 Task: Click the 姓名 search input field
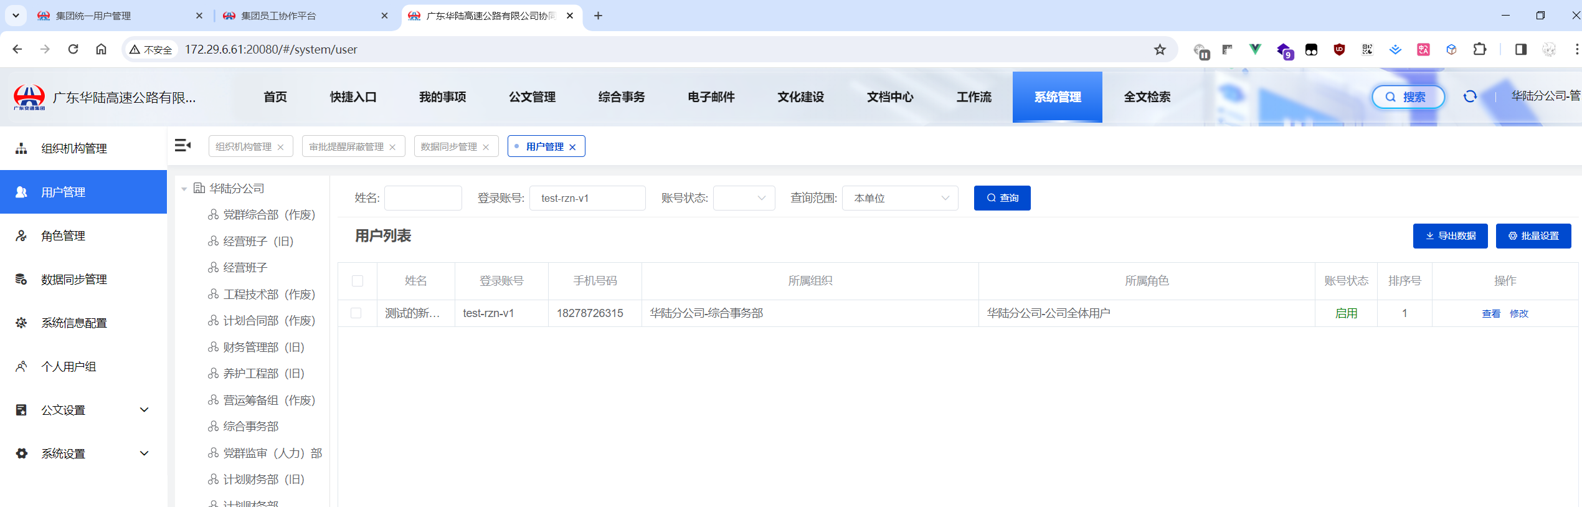(x=423, y=198)
